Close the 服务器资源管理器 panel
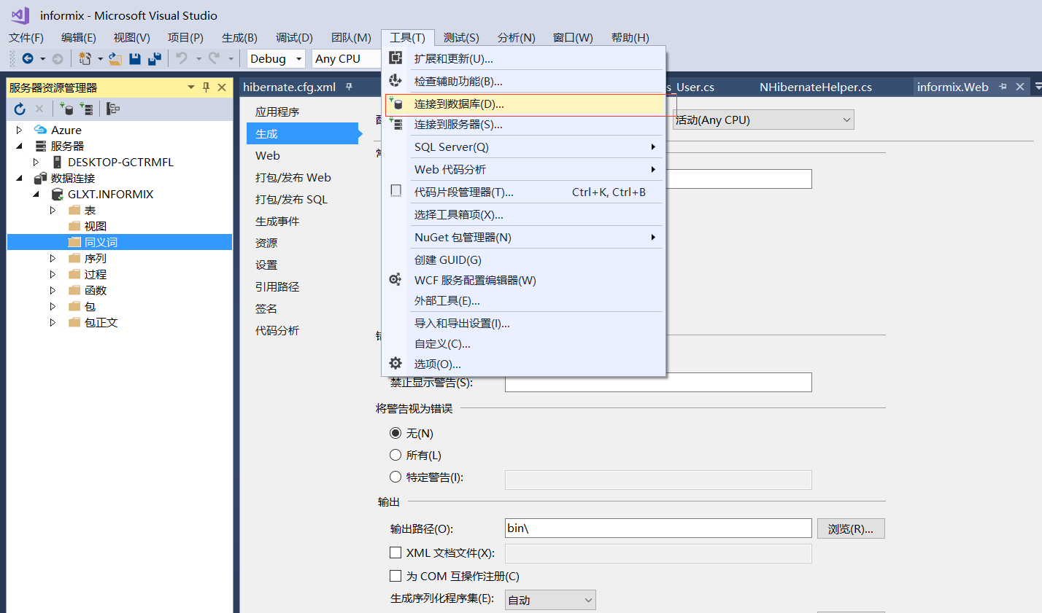The width and height of the screenshot is (1042, 613). [x=222, y=87]
